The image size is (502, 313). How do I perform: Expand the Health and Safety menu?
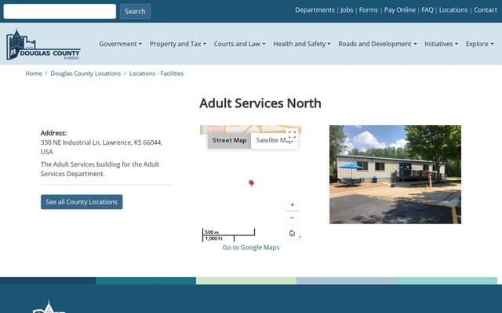[x=301, y=44]
